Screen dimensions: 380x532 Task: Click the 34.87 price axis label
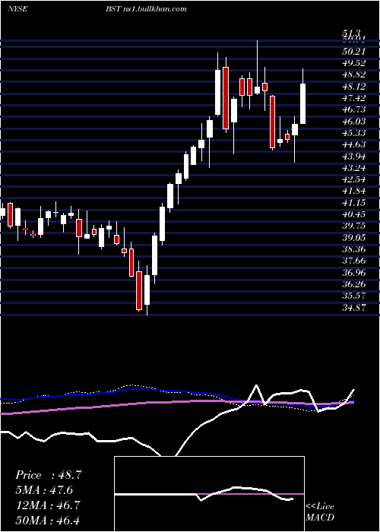[x=354, y=307]
